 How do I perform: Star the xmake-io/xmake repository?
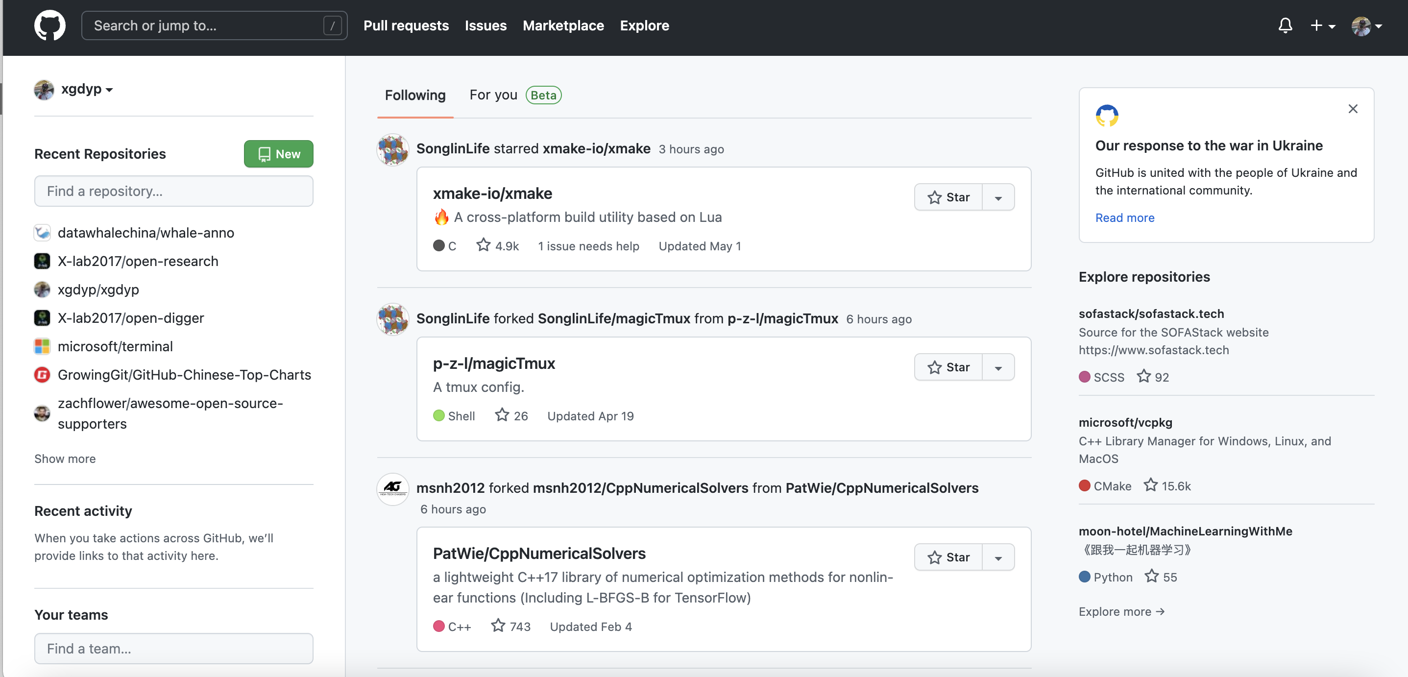[948, 197]
